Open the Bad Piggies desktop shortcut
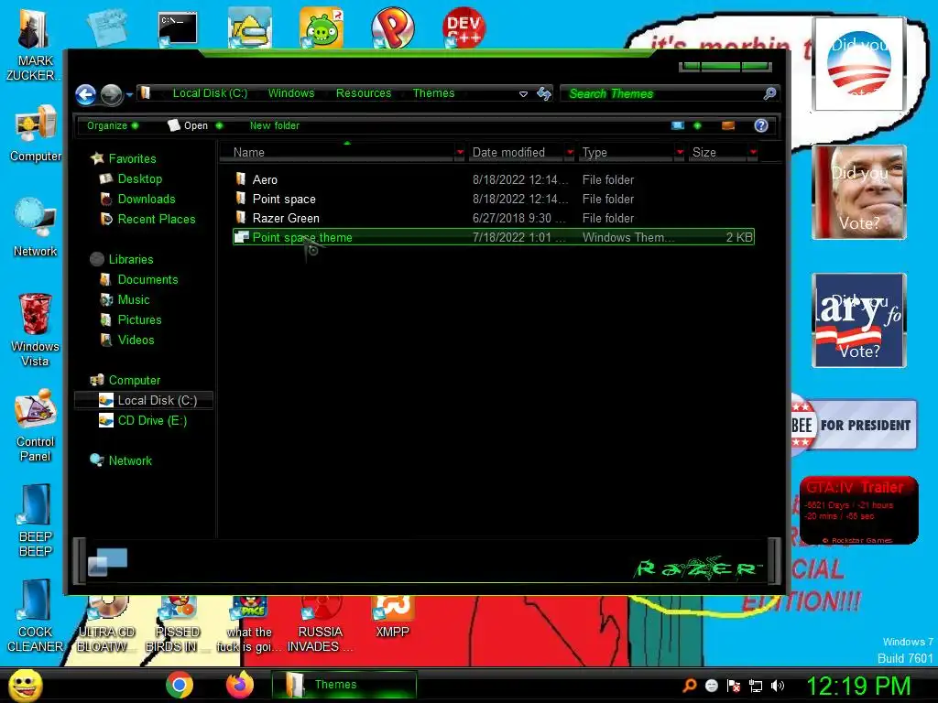Screen dimensions: 938x703 [x=322, y=27]
